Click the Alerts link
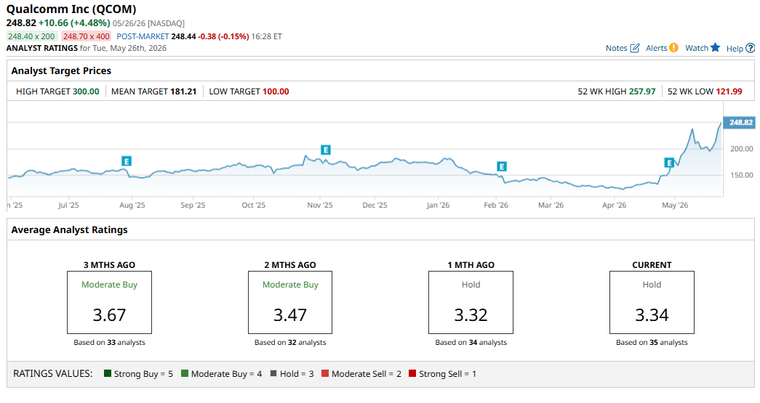 click(656, 48)
